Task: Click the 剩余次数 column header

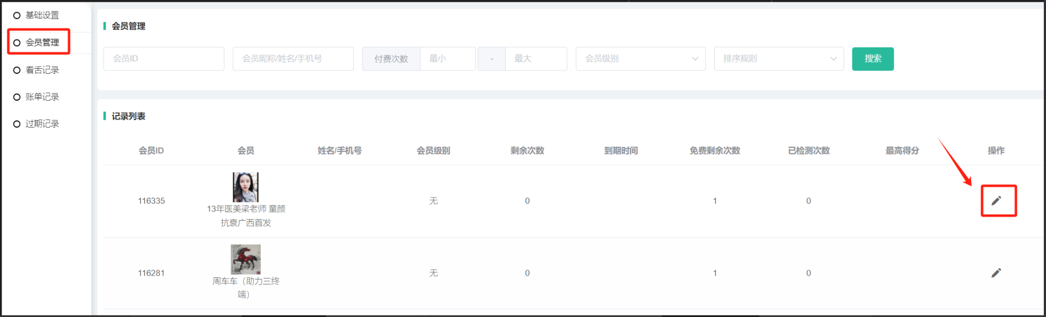Action: tap(527, 151)
